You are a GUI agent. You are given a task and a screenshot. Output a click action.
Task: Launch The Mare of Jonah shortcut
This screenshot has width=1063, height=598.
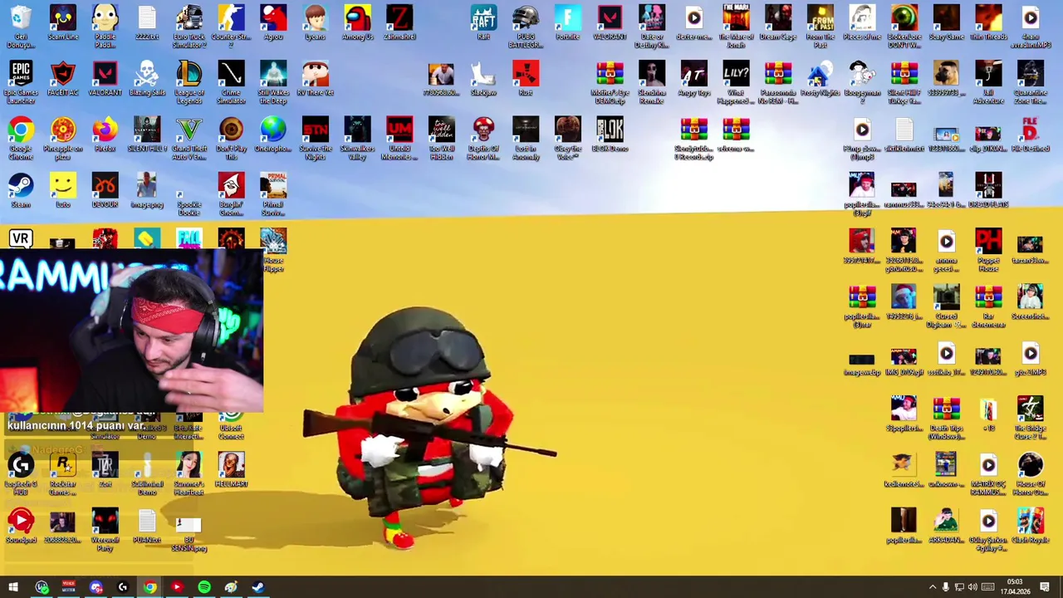(x=736, y=27)
